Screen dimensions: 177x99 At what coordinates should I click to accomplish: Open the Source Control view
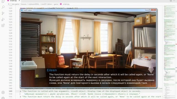click(x=3, y=13)
